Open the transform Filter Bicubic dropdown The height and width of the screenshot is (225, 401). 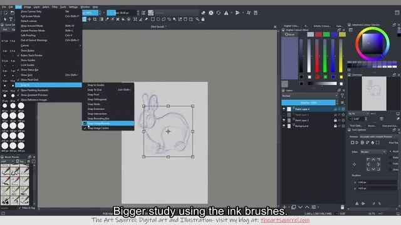point(373,152)
